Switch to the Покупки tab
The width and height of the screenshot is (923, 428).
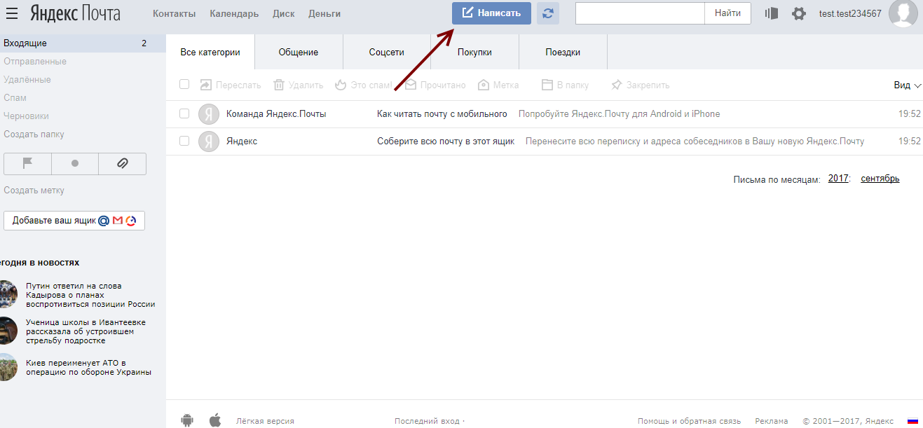pyautogui.click(x=474, y=52)
